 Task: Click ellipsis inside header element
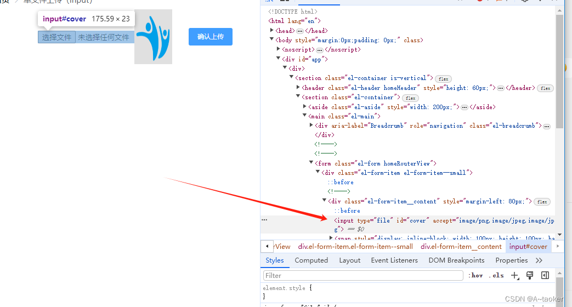(501, 88)
